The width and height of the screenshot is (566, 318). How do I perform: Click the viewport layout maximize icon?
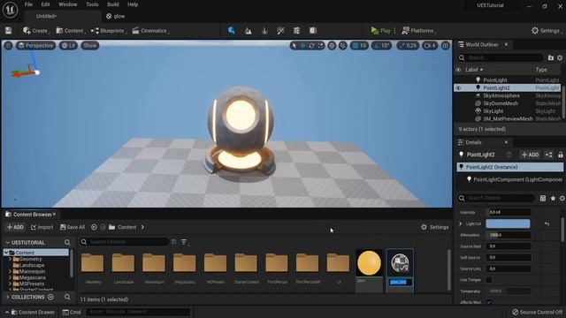click(x=446, y=45)
